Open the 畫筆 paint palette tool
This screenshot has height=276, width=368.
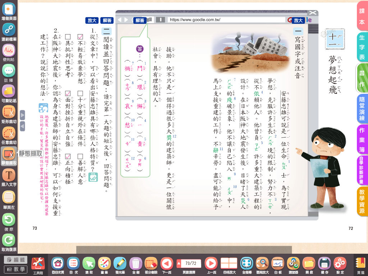(104, 266)
